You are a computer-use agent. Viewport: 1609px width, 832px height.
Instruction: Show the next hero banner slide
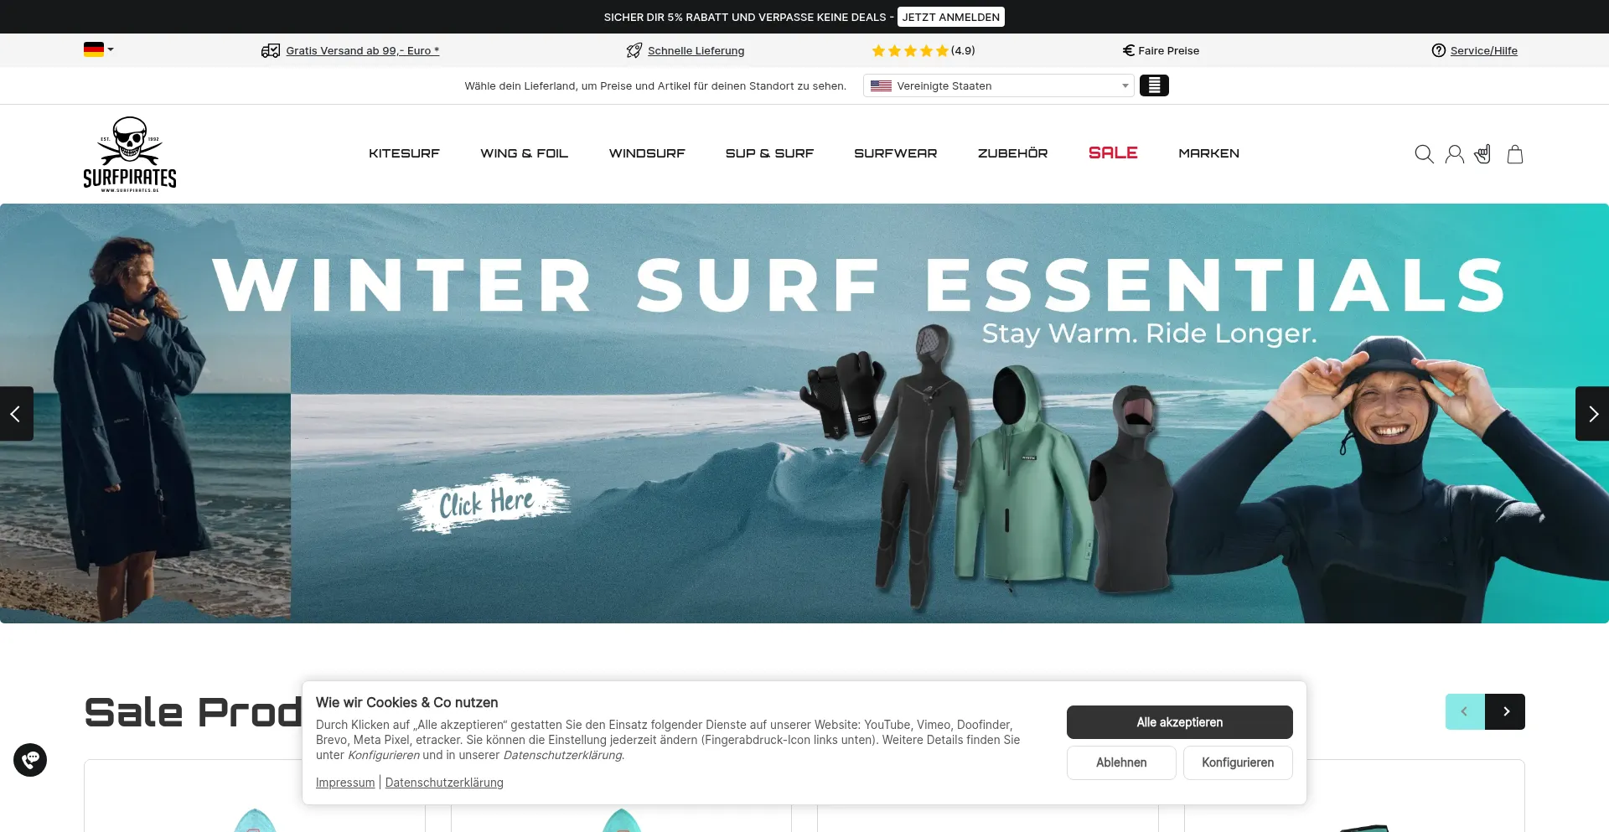click(1592, 414)
